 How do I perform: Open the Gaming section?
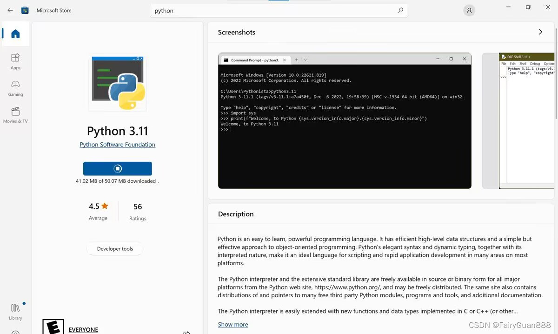pos(15,87)
